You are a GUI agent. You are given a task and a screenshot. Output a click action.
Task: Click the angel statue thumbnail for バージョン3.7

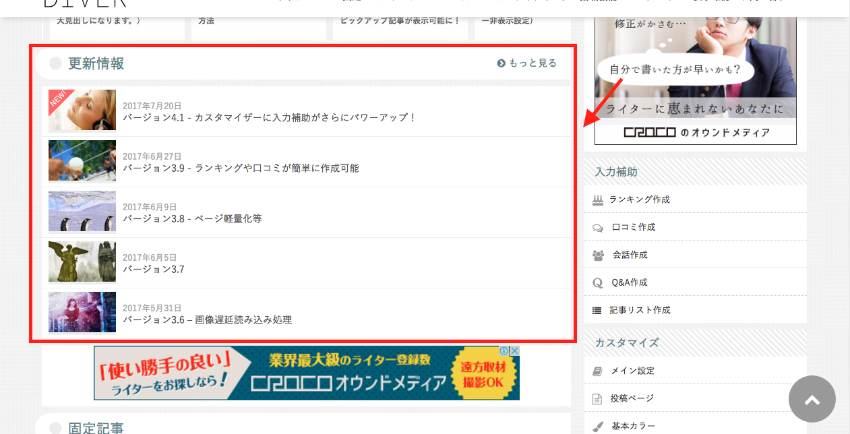82,262
